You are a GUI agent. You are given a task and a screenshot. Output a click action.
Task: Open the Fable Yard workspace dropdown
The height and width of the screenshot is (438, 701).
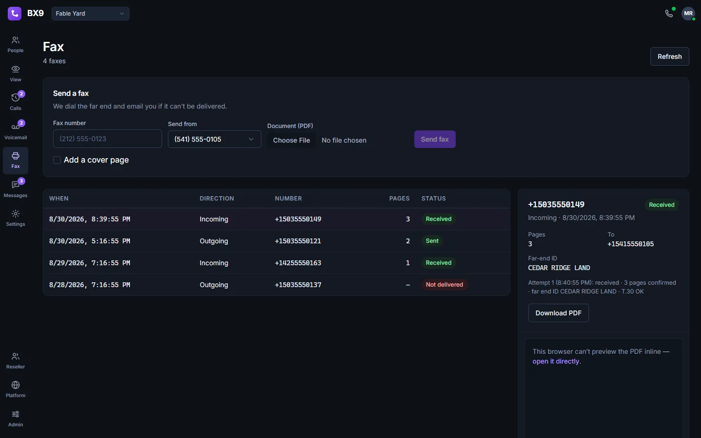(x=91, y=14)
